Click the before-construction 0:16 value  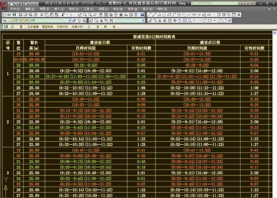(141, 76)
